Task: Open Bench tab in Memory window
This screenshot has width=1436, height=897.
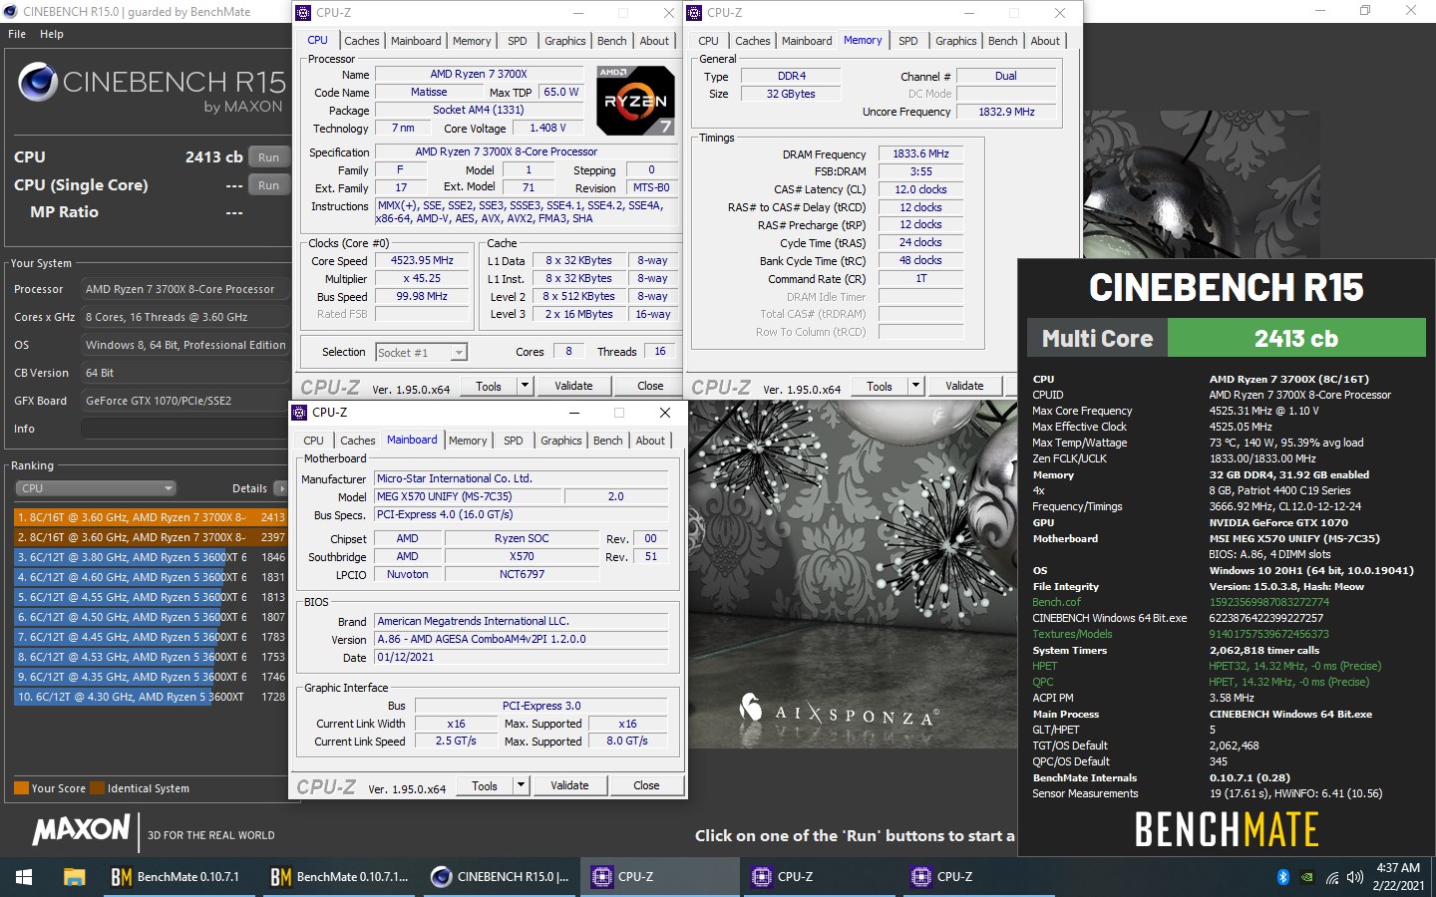Action: [1003, 41]
